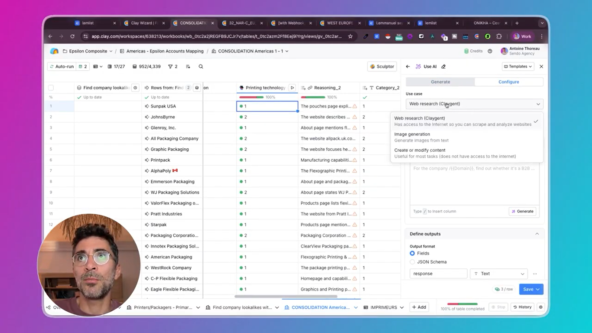Reload the browser page

tap(72, 36)
